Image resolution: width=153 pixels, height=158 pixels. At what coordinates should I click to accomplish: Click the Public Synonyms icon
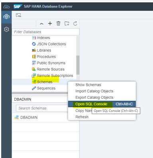pos(34,63)
